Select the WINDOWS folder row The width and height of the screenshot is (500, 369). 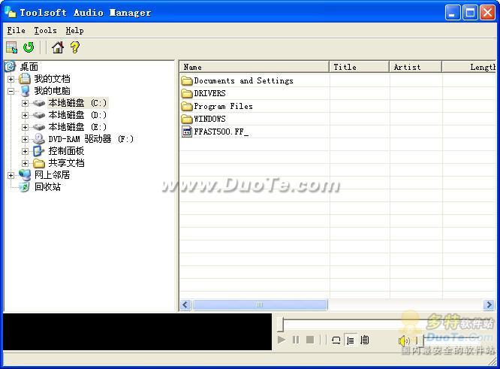pos(209,119)
